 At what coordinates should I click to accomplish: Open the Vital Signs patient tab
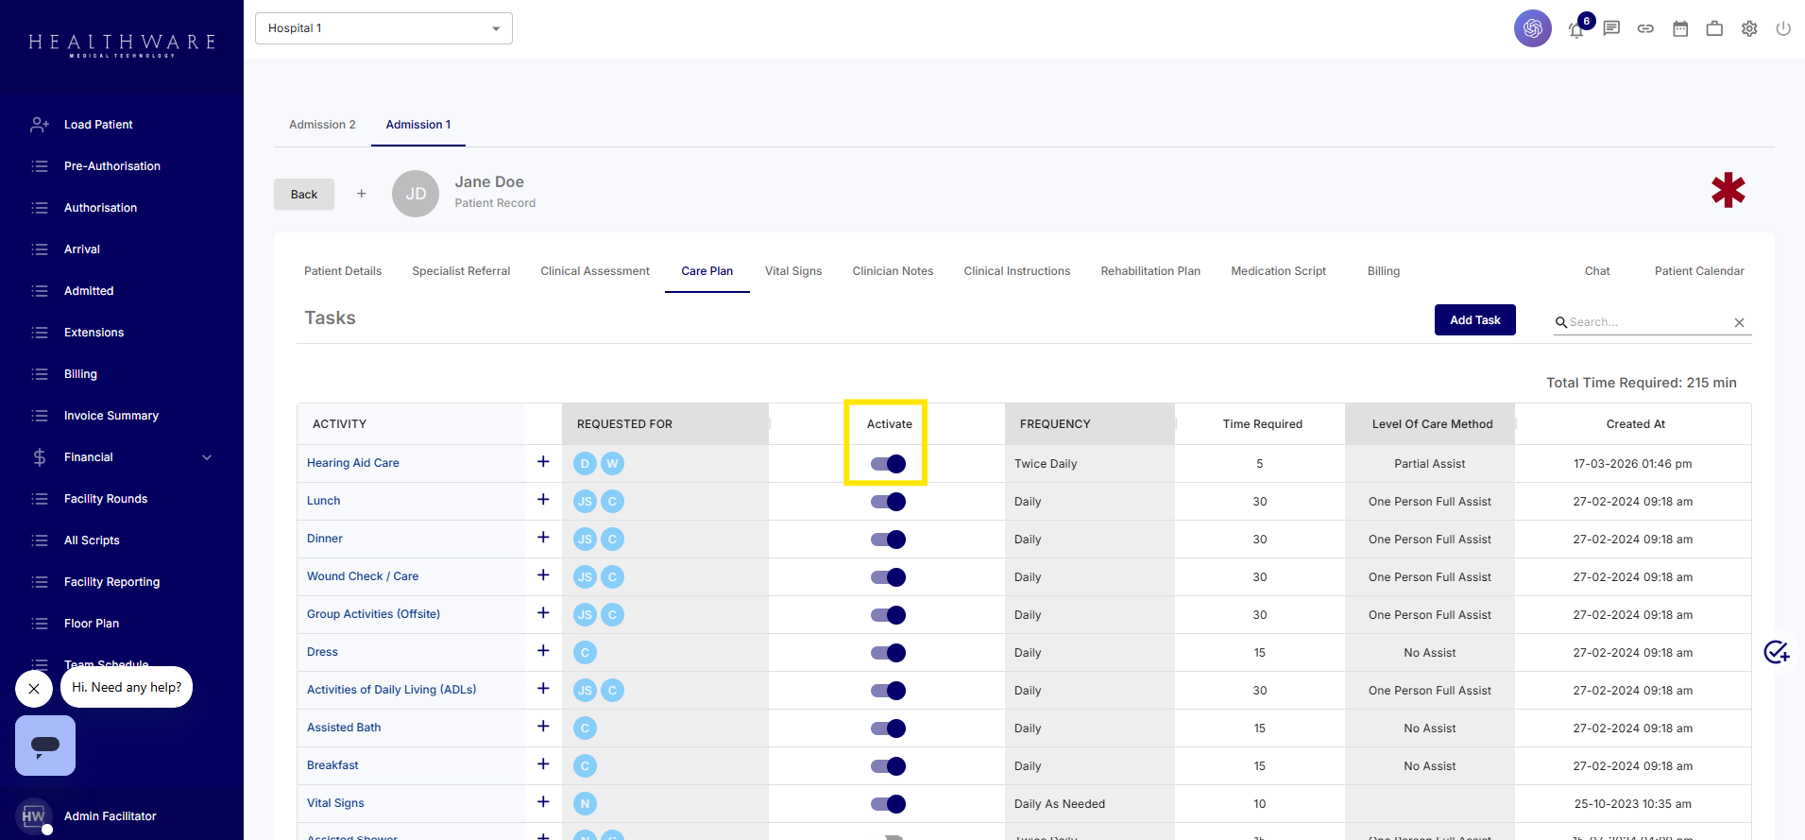pyautogui.click(x=792, y=271)
